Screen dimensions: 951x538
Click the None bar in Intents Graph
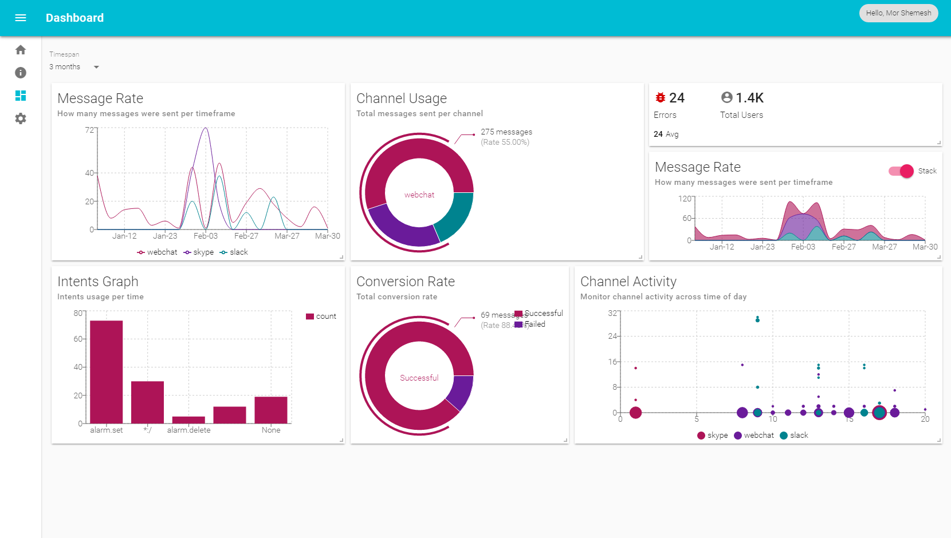(271, 410)
